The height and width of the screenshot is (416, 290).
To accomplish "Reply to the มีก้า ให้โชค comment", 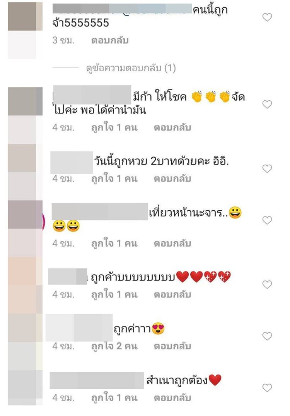I will [172, 127].
